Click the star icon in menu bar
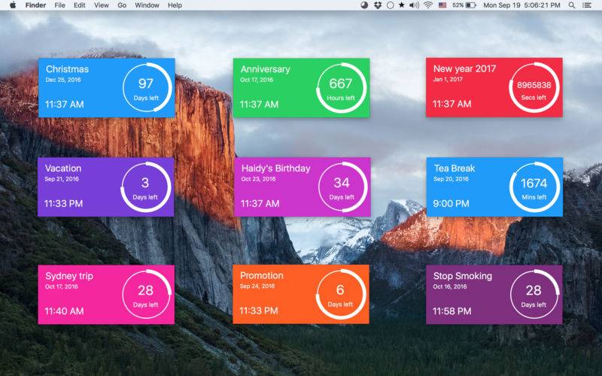 (402, 5)
